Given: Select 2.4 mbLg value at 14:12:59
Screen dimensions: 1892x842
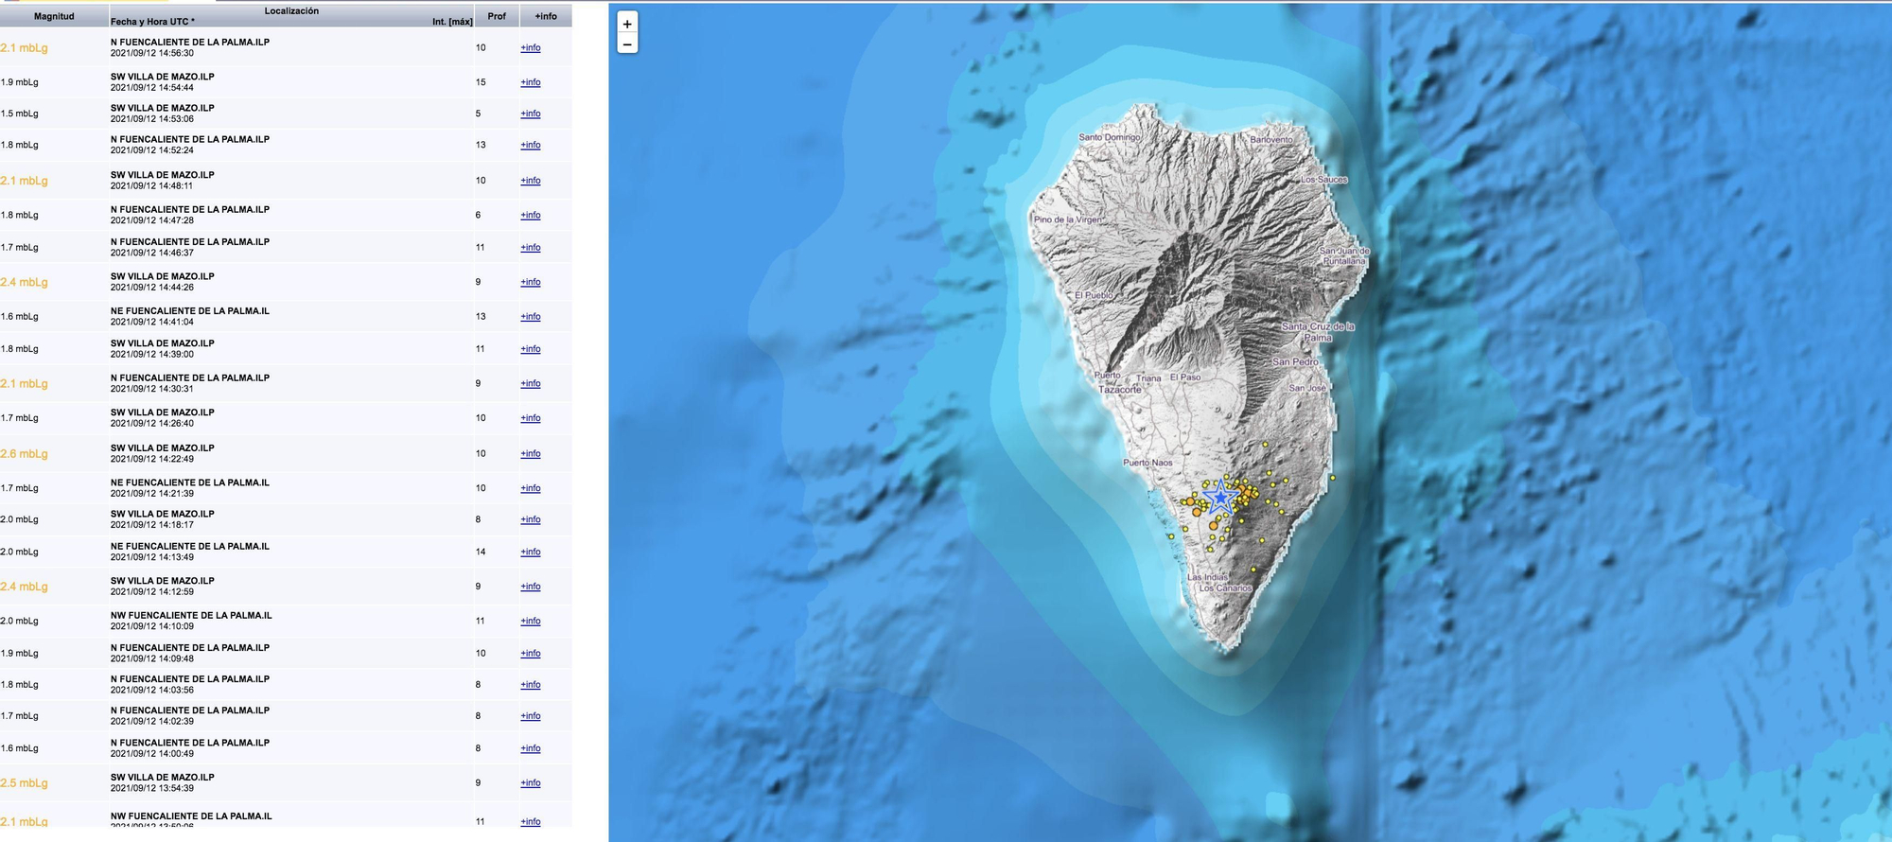Looking at the screenshot, I should point(24,587).
